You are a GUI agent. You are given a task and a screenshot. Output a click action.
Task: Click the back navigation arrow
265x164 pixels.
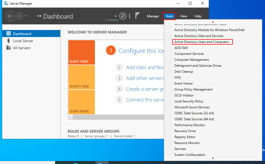click(10, 16)
